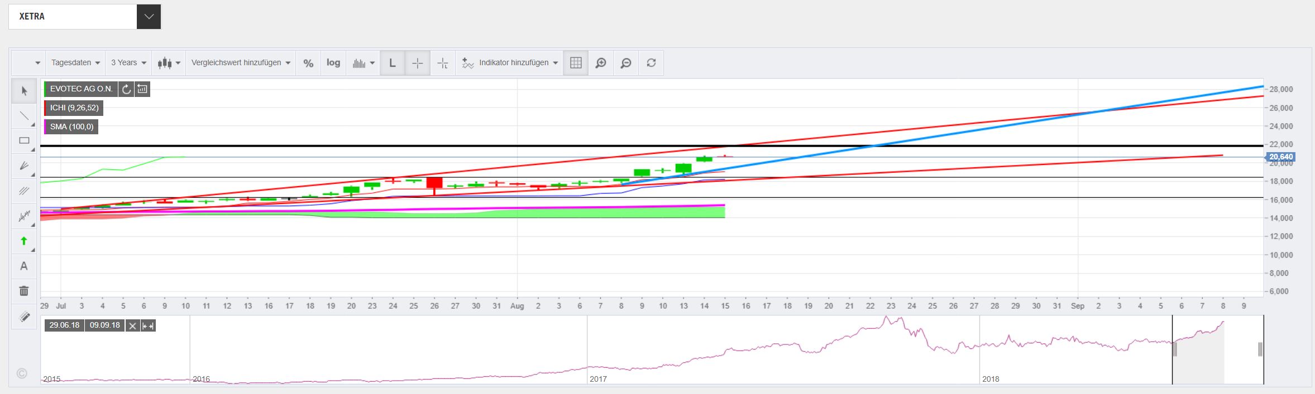Viewport: 1315px width, 394px height.
Task: Select the line drawing tool
Action: click(x=24, y=116)
